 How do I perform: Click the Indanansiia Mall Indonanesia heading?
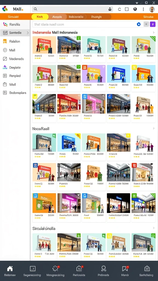point(55,32)
